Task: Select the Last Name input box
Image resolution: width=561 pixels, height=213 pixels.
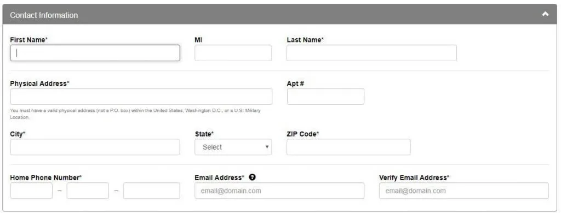Action: 371,53
